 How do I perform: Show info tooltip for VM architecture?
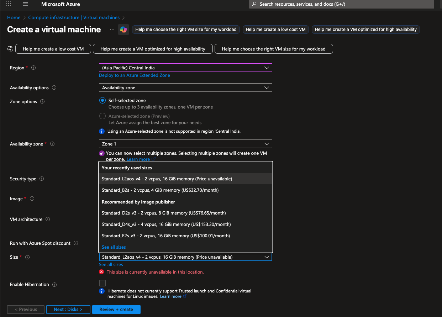(48, 219)
